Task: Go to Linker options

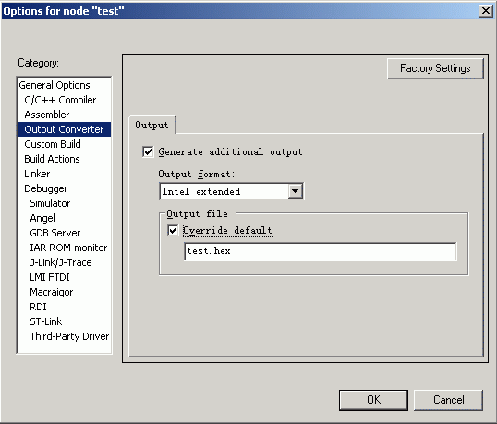Action: click(37, 174)
